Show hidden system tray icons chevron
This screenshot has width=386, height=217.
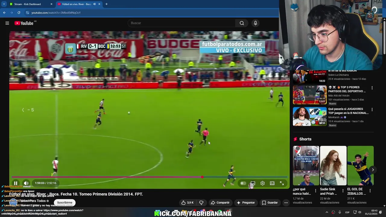[327, 212]
